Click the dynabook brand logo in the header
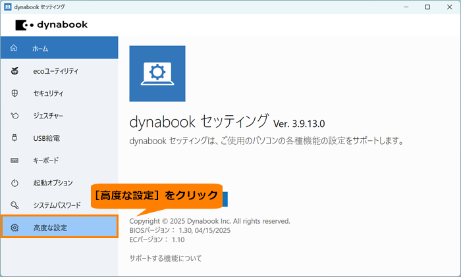 pos(51,25)
